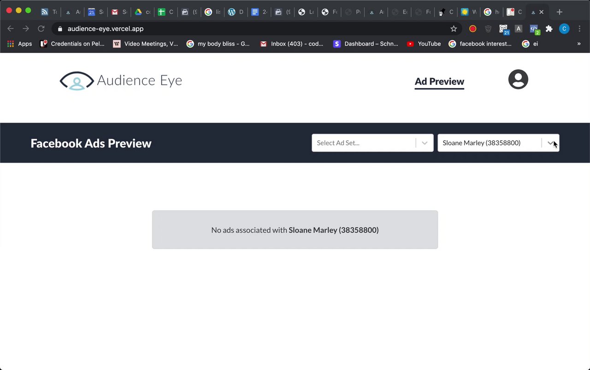Switch to the globe 'Lo' tab
This screenshot has width=590, height=370.
306,12
